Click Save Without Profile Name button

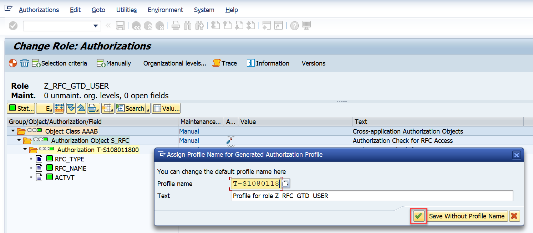[x=467, y=216]
